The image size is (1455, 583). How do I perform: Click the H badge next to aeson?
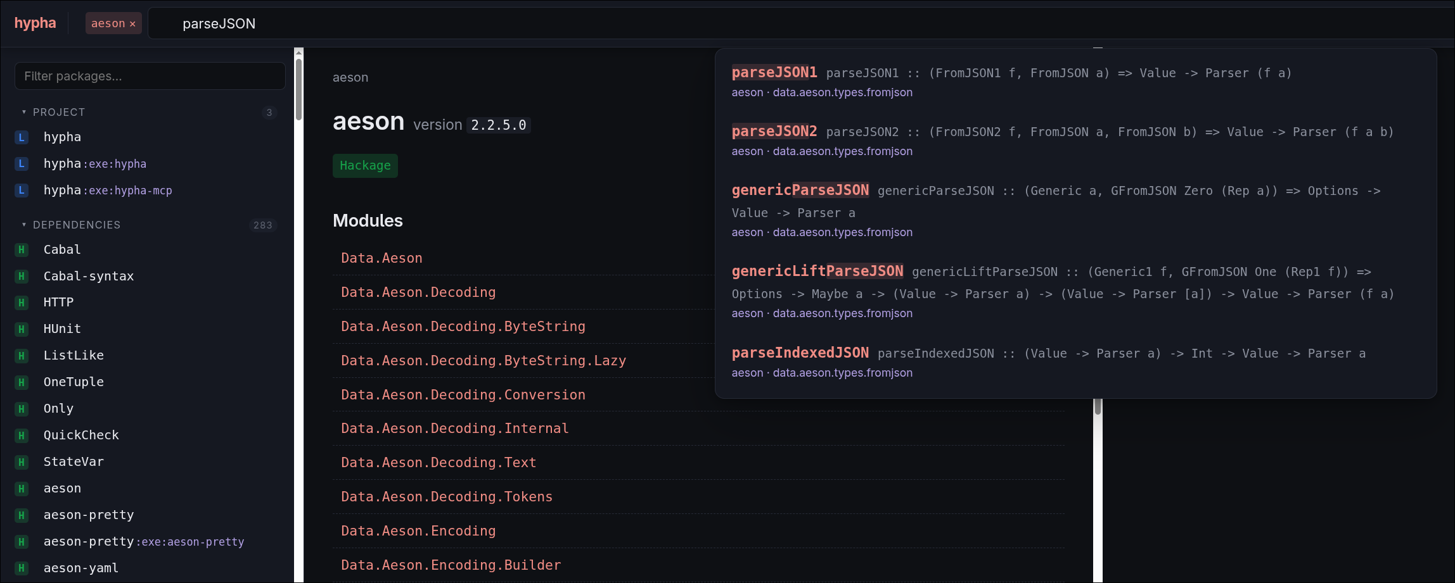[22, 489]
